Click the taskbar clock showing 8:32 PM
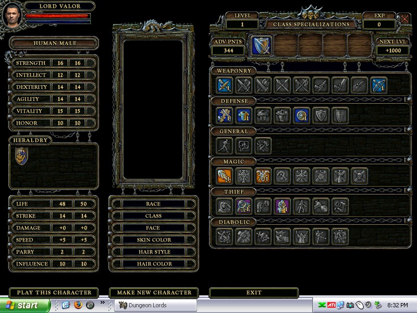Screen dimensions: 417x313 pyautogui.click(x=397, y=305)
